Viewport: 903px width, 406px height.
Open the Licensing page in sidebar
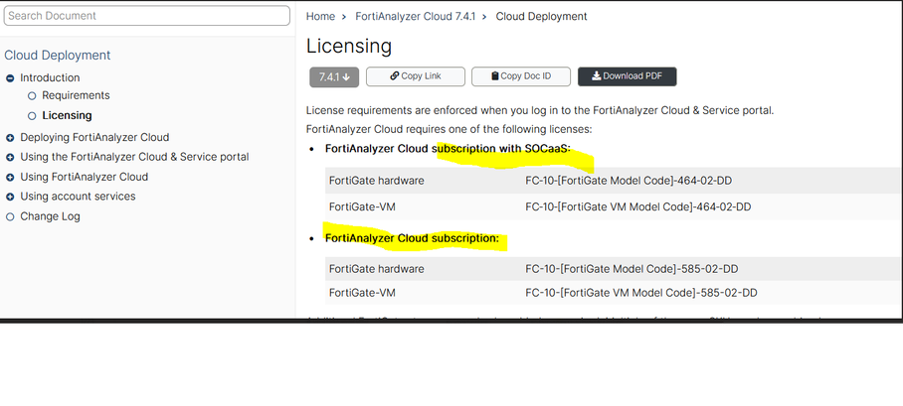(x=67, y=115)
